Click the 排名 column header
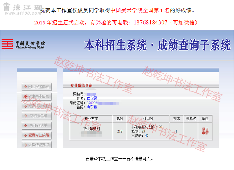This screenshot has width=234, height=170. (x=177, y=119)
